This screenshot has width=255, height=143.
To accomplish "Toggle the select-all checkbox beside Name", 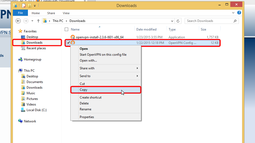I will 67,29.
